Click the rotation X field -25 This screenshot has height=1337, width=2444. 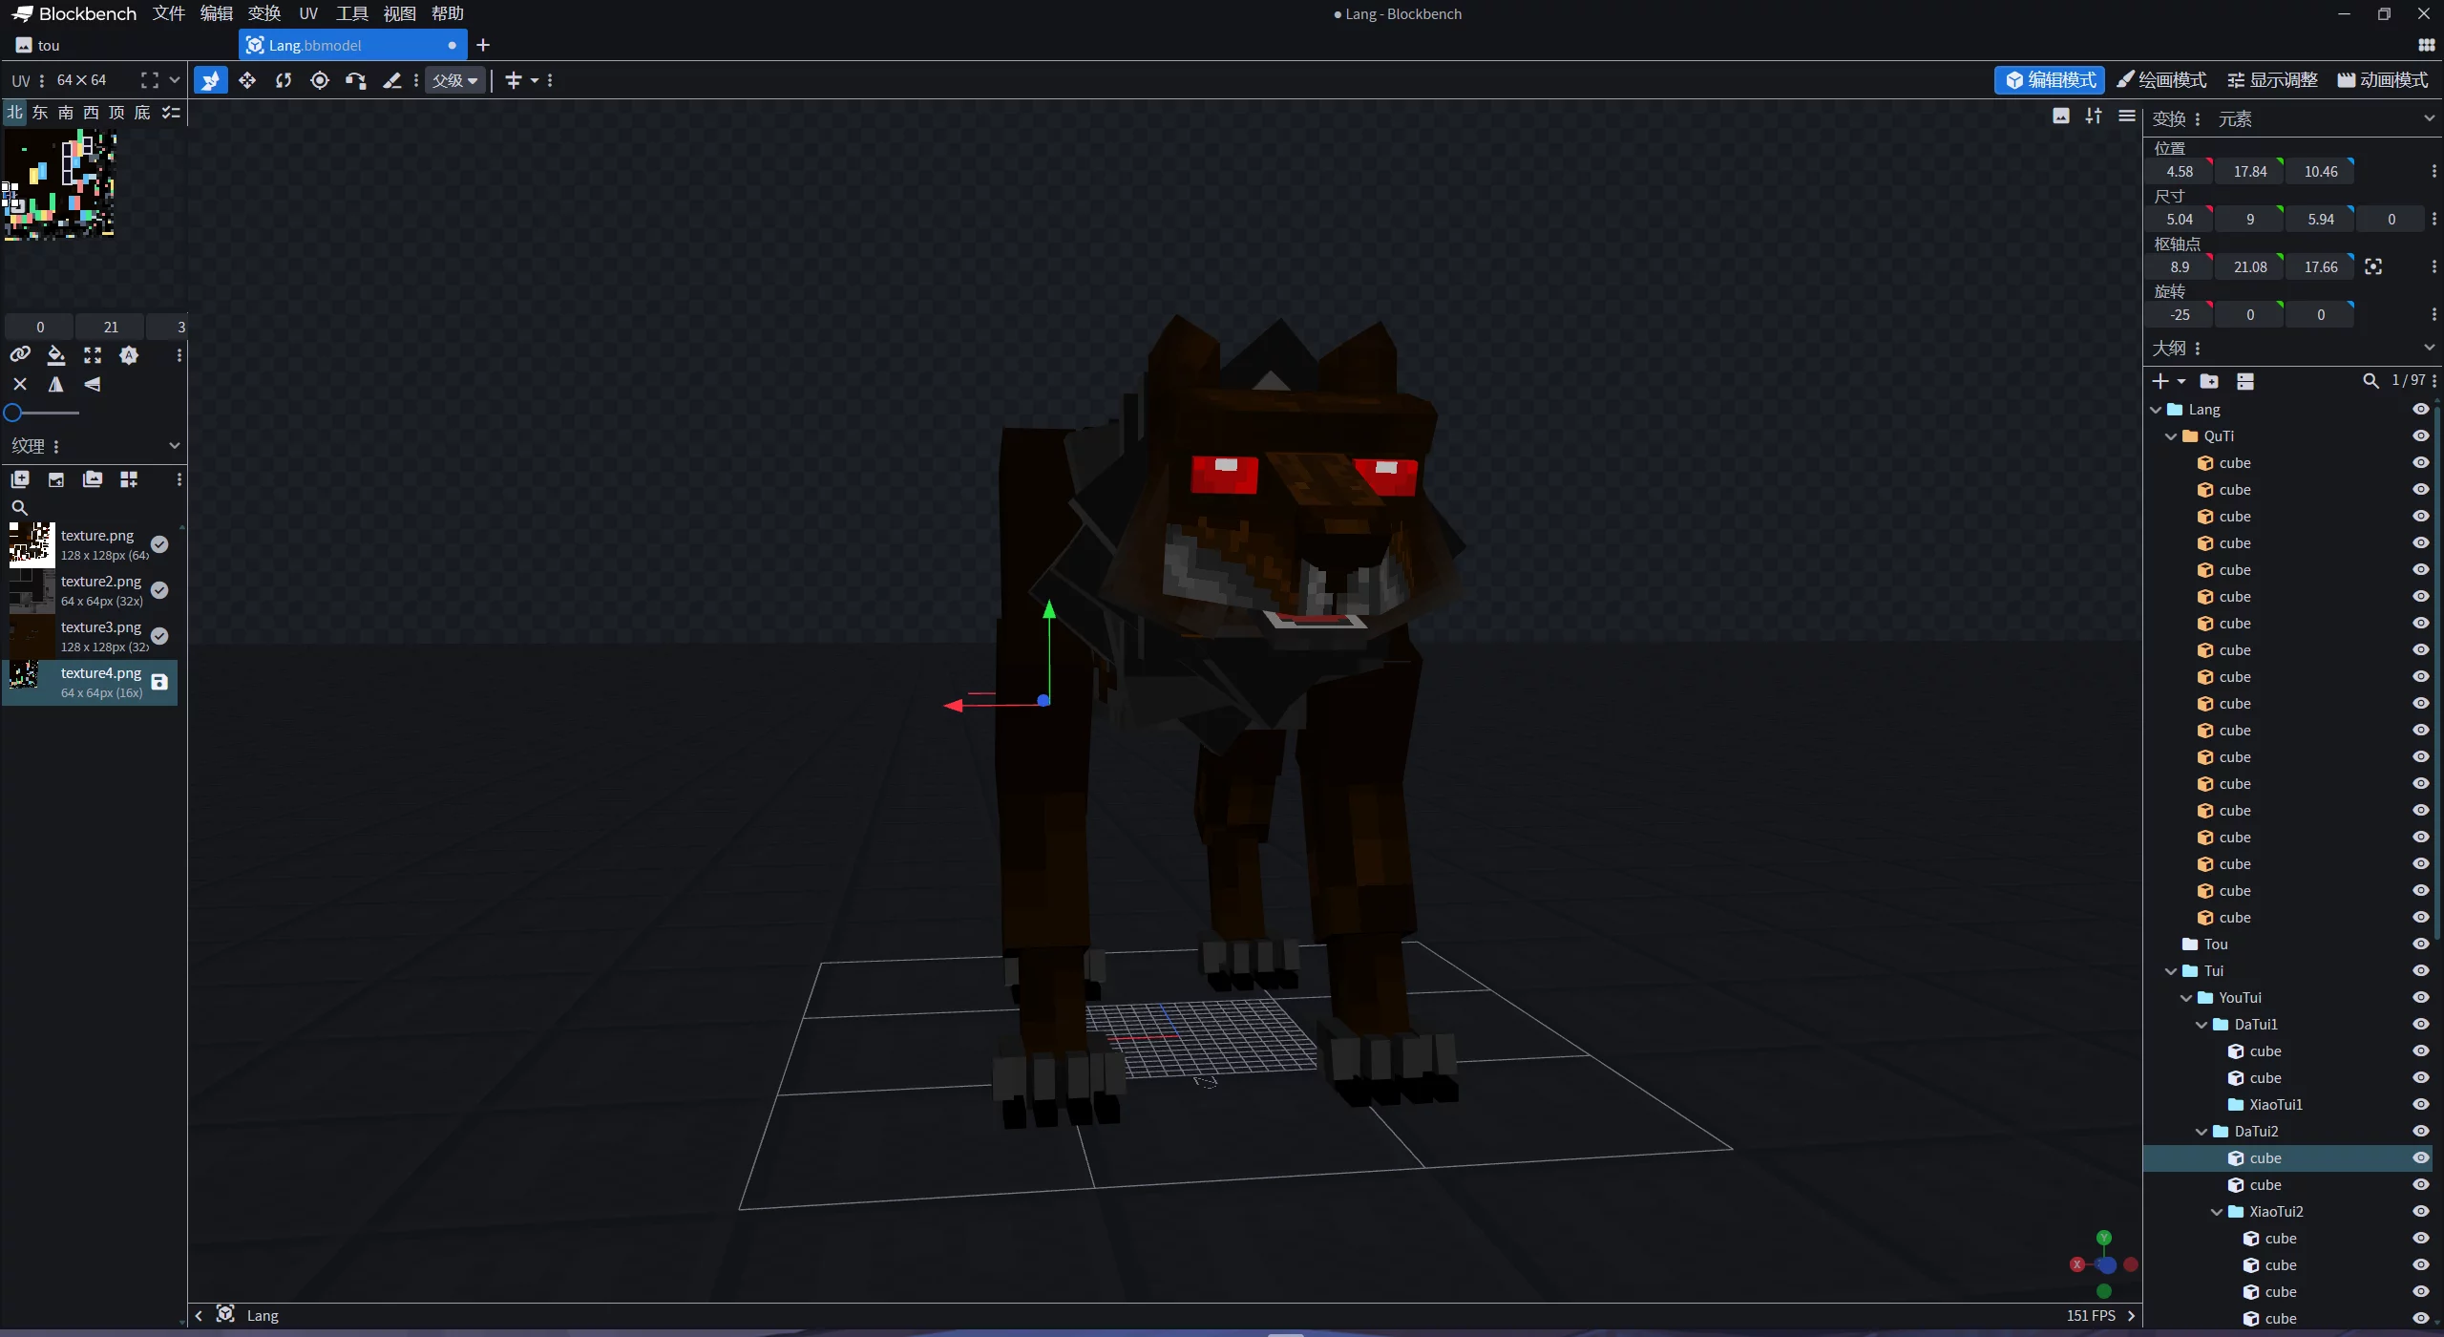[x=2180, y=315]
